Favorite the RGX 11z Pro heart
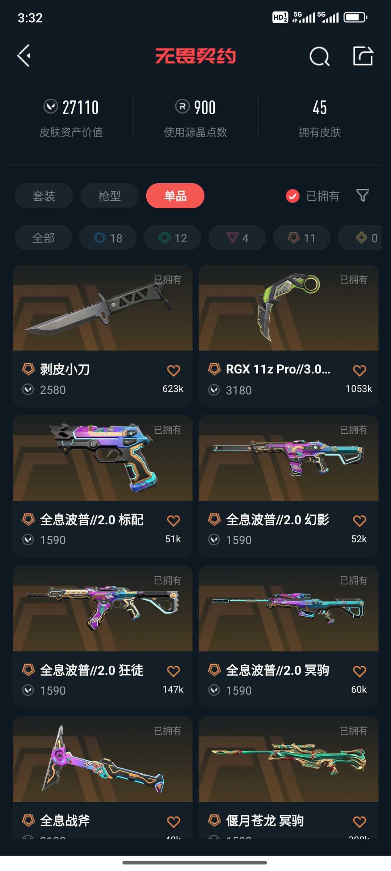 click(x=360, y=371)
